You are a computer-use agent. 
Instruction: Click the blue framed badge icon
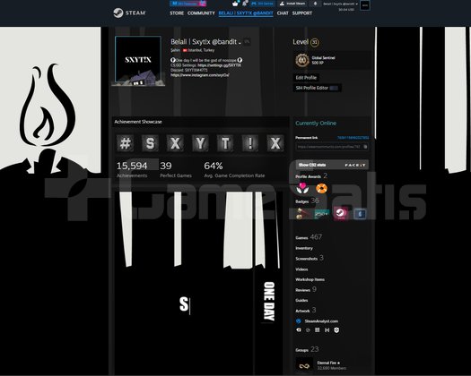(x=360, y=214)
